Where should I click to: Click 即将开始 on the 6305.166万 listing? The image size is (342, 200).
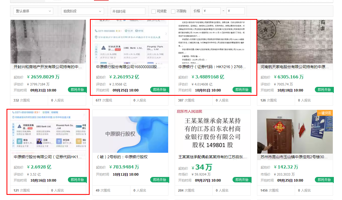coord(324,90)
